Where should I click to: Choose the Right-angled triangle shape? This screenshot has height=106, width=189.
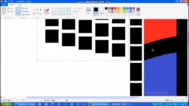click(53, 11)
